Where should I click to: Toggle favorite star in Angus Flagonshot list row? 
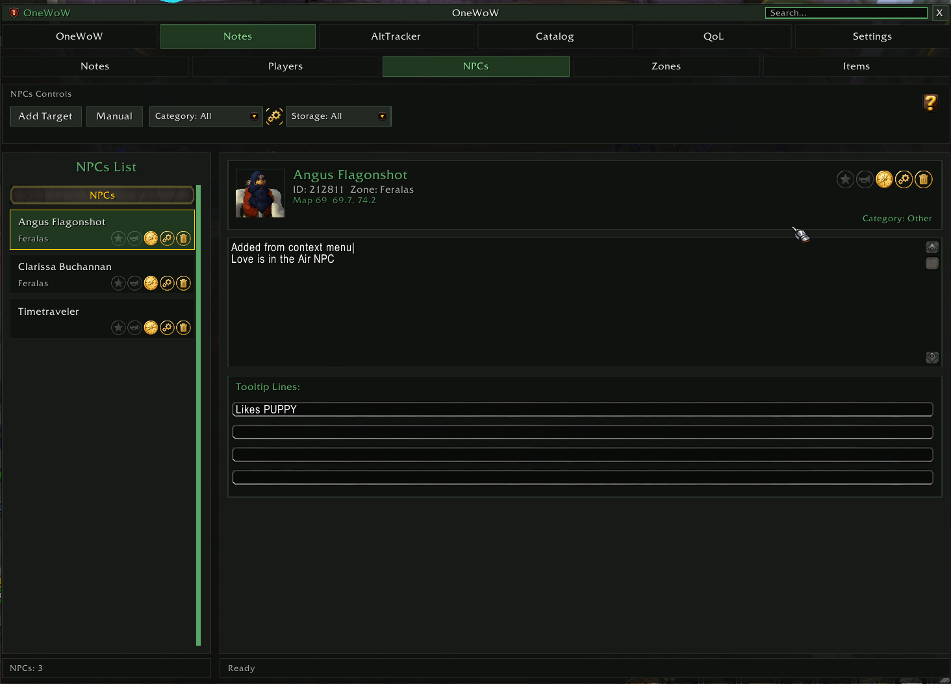click(118, 239)
